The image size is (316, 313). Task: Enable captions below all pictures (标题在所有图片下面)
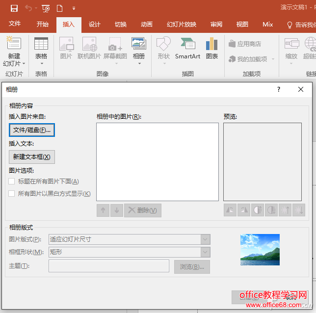tap(12, 182)
